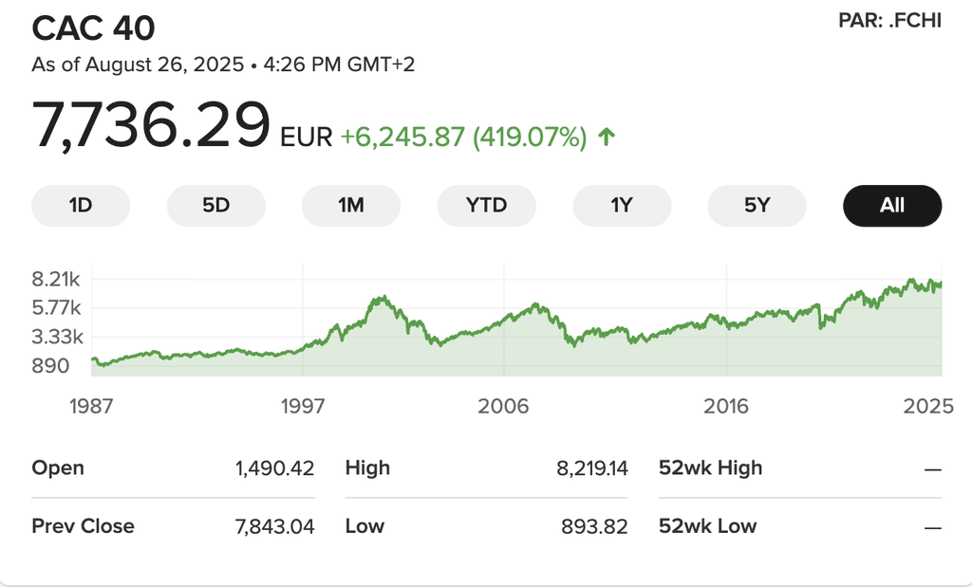Click the 2016 year marker on chart
The width and height of the screenshot is (972, 587).
click(726, 407)
